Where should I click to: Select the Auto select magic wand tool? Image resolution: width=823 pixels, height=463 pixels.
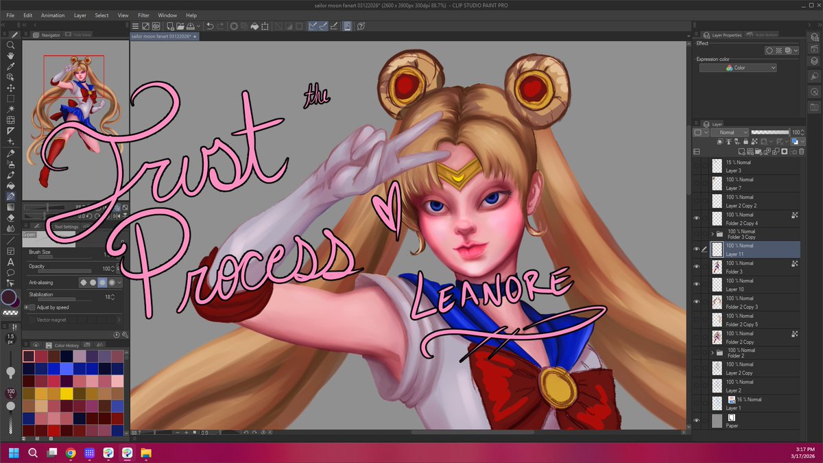(10, 109)
